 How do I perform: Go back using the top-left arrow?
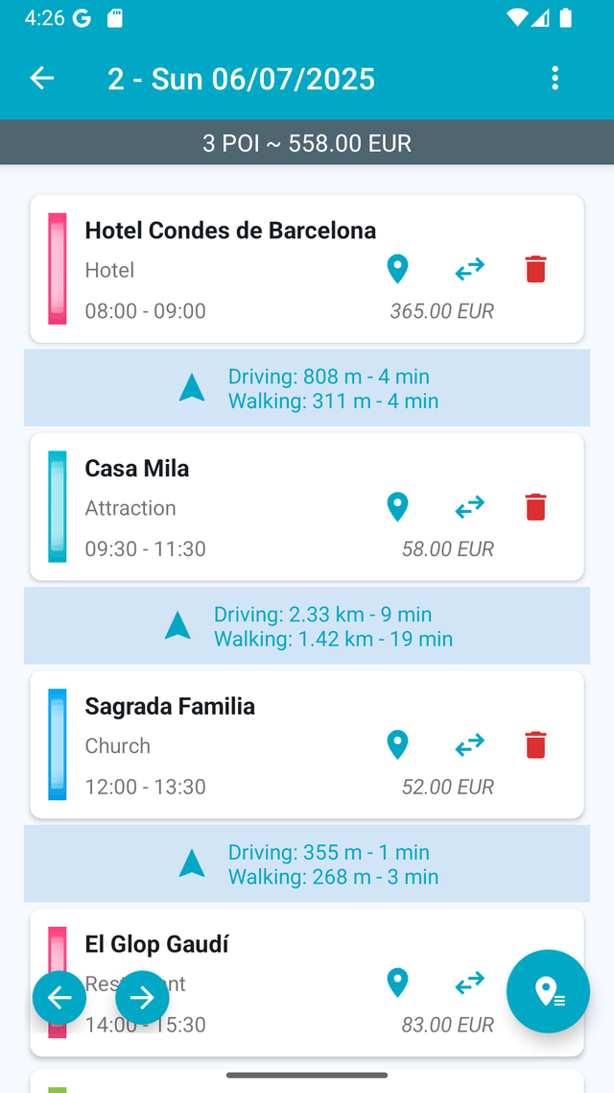click(x=41, y=78)
